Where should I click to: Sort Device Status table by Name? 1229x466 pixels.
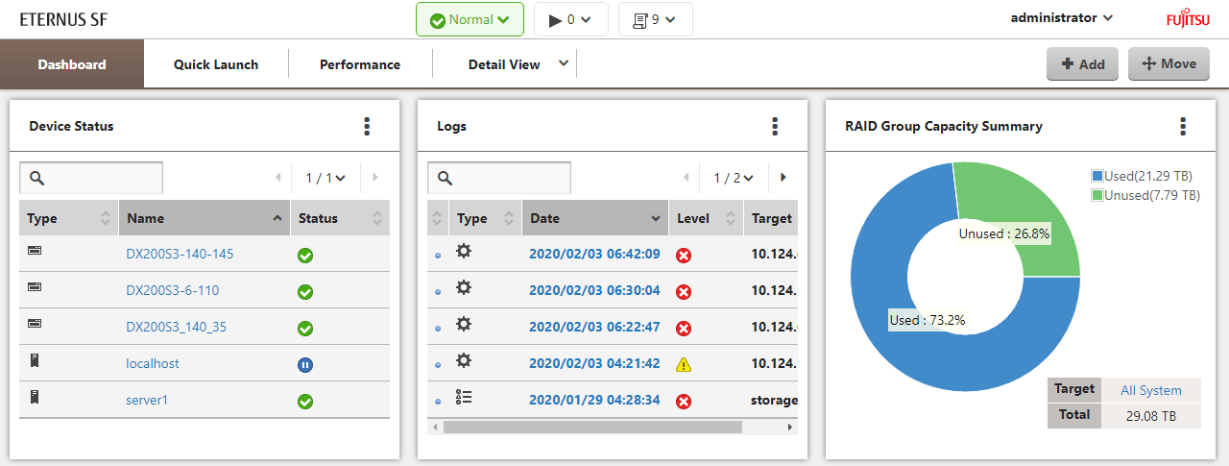pyautogui.click(x=205, y=218)
